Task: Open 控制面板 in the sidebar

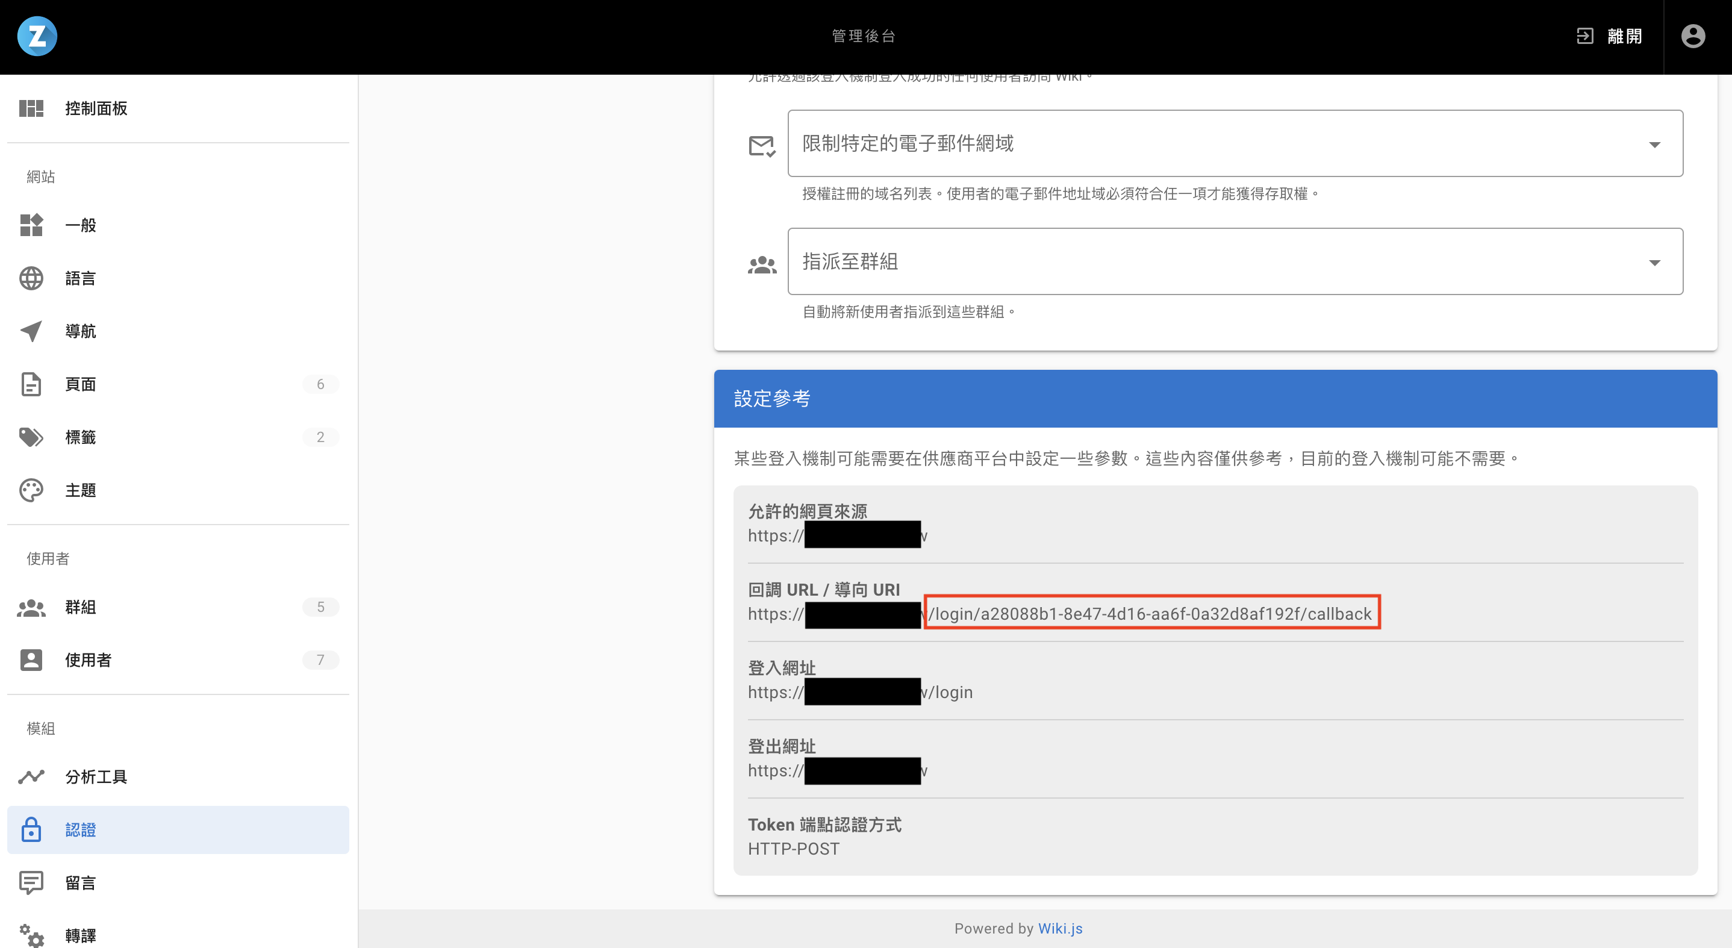Action: point(178,108)
